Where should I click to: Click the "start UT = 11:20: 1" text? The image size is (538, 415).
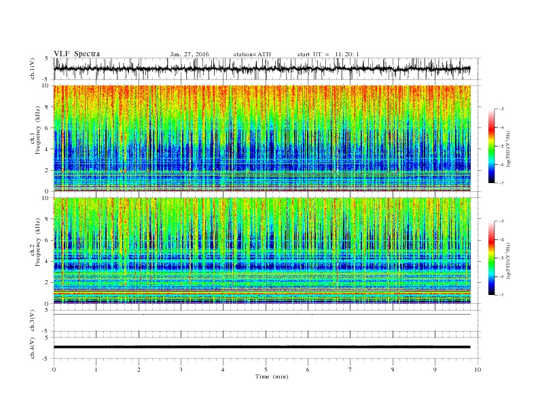(328, 54)
